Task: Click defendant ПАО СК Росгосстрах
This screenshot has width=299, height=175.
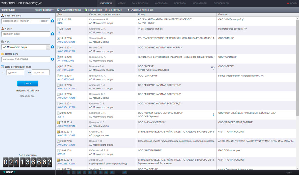Action: (229, 150)
